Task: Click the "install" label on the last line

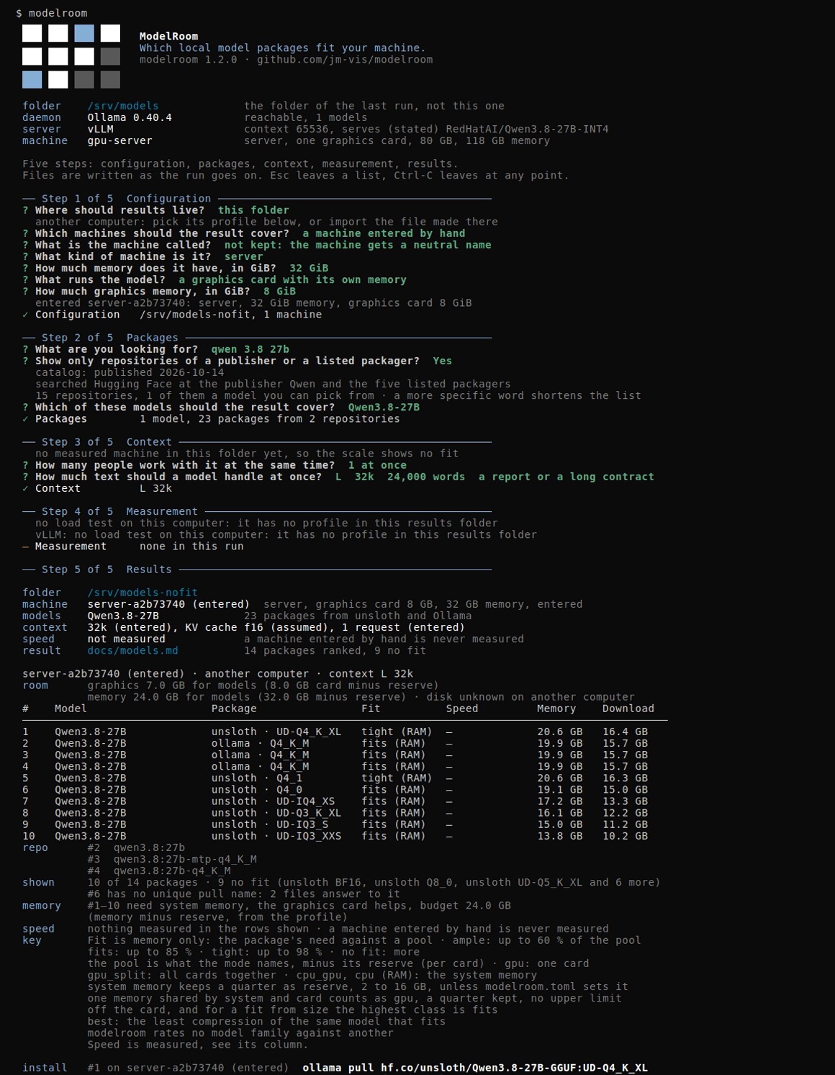Action: [x=45, y=1067]
